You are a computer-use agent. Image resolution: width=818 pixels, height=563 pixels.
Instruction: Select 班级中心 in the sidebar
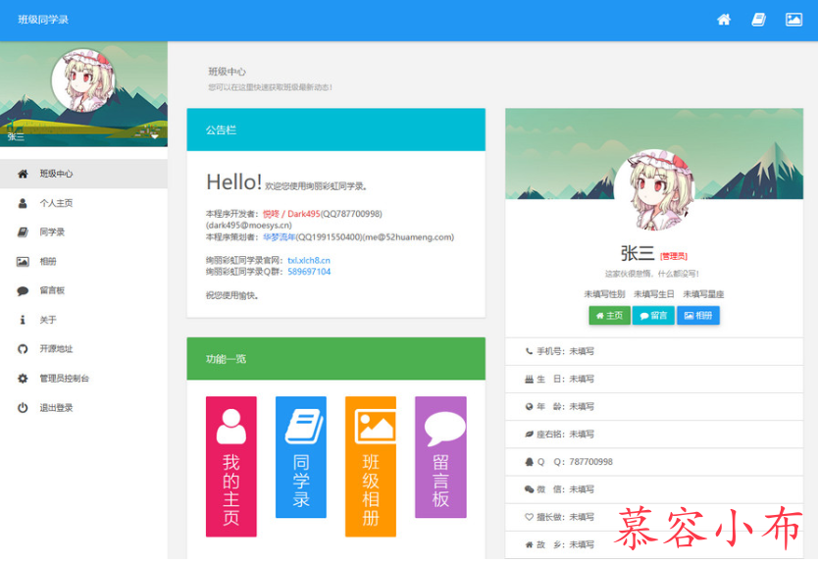[83, 174]
